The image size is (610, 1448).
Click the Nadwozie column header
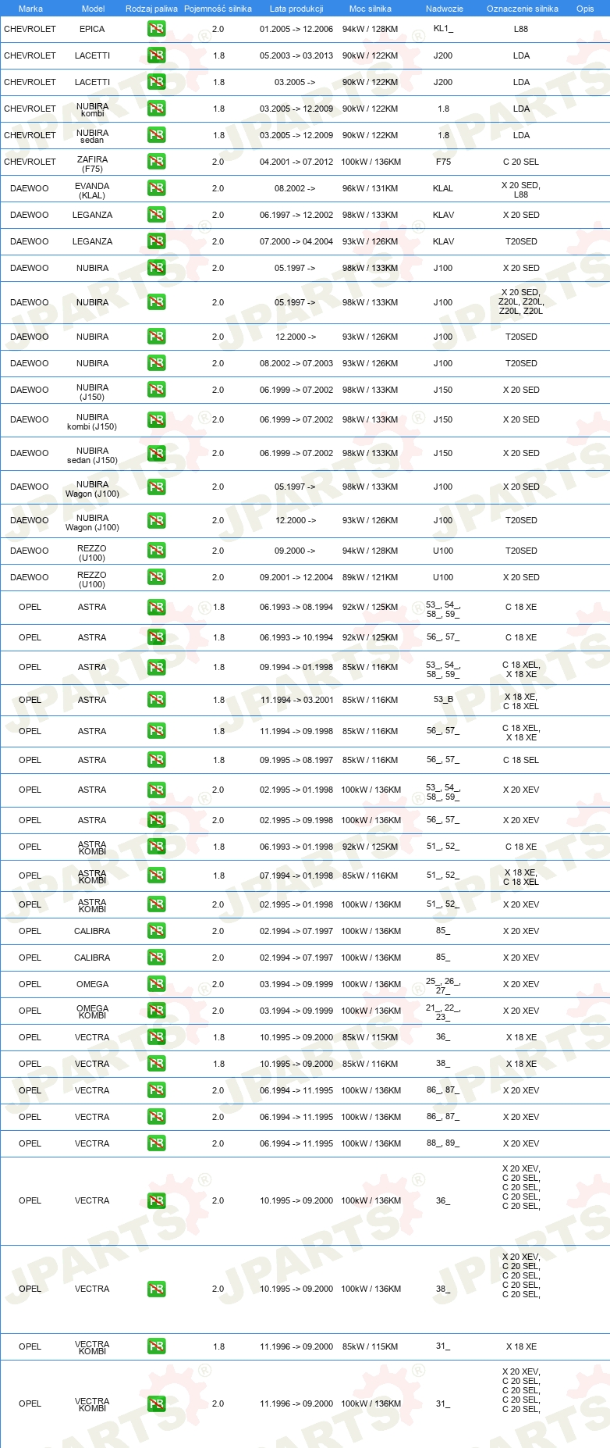(445, 9)
